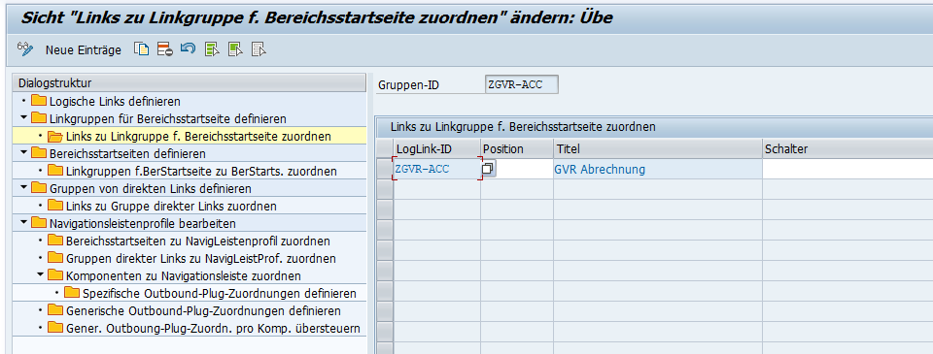The height and width of the screenshot is (354, 933).
Task: Click the ZGVR-ACC LogLink-ID cell
Action: pyautogui.click(x=436, y=170)
